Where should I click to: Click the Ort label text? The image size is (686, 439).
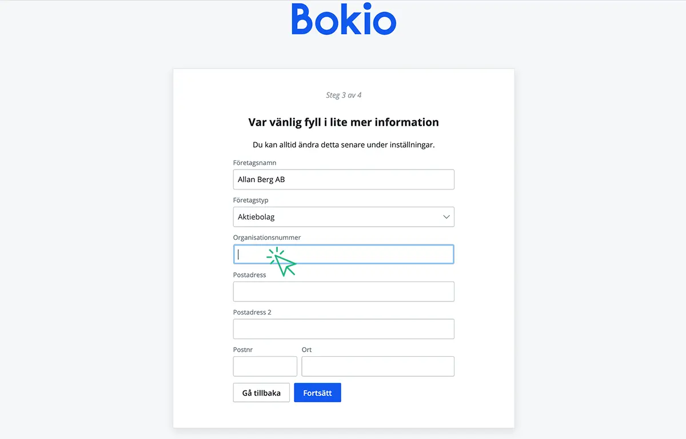pos(307,349)
